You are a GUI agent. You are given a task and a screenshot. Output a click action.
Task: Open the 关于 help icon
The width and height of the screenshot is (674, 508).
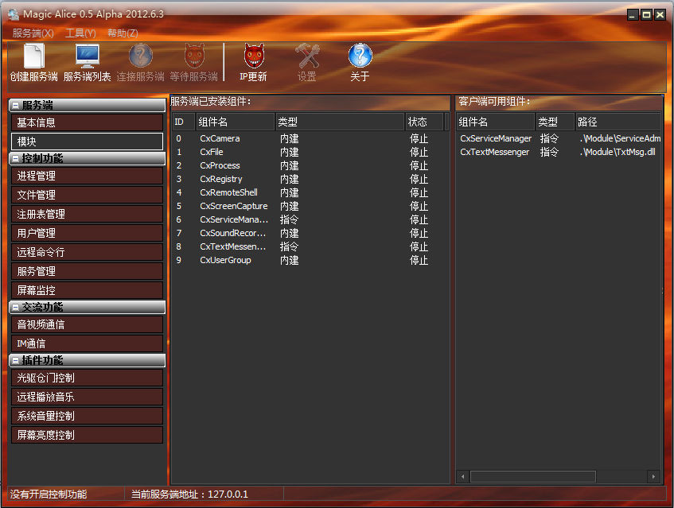(360, 56)
